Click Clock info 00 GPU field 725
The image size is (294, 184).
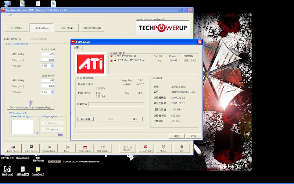pos(48,54)
